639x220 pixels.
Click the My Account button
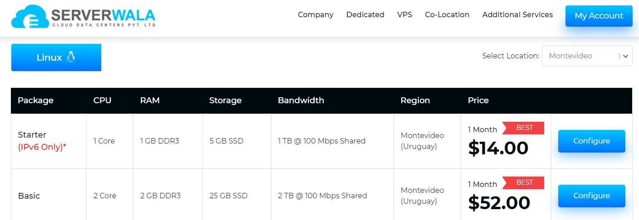click(599, 16)
